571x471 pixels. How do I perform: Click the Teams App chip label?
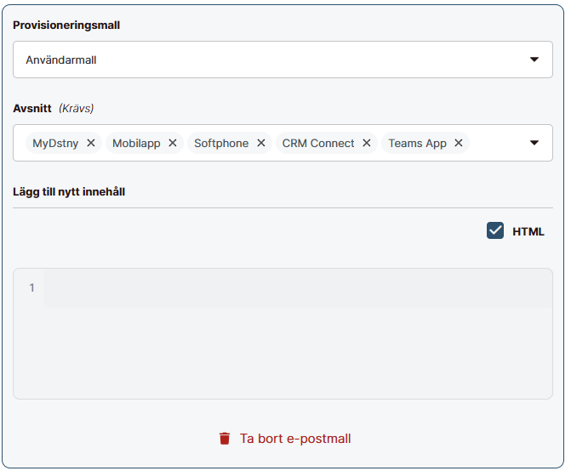point(417,143)
